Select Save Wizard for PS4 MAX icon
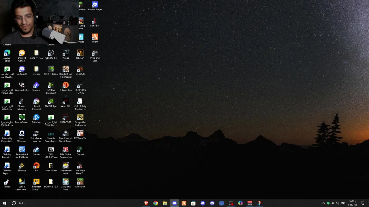The width and height of the screenshot is (369, 207). tap(22, 152)
